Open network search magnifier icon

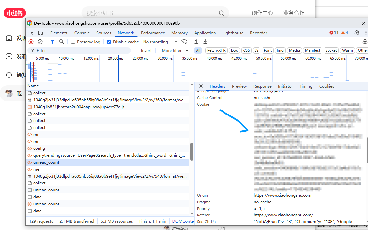click(x=61, y=42)
